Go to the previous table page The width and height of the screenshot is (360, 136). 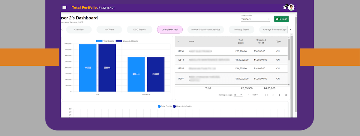tap(273, 95)
